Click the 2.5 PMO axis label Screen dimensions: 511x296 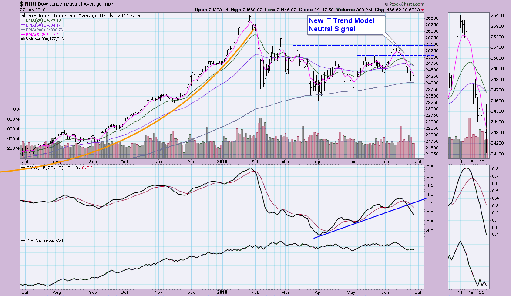coord(430,167)
